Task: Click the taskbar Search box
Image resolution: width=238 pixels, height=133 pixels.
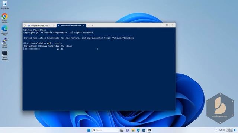Action: click(x=105, y=130)
